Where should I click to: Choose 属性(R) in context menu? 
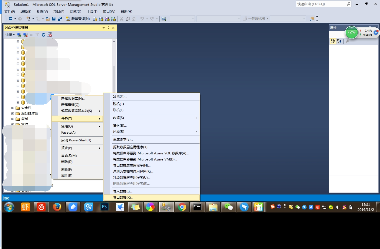point(77,176)
